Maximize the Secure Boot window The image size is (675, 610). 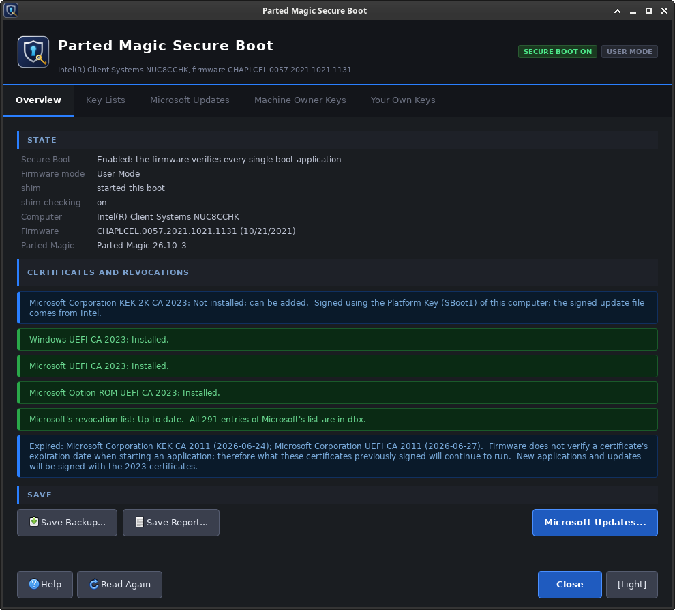point(648,11)
